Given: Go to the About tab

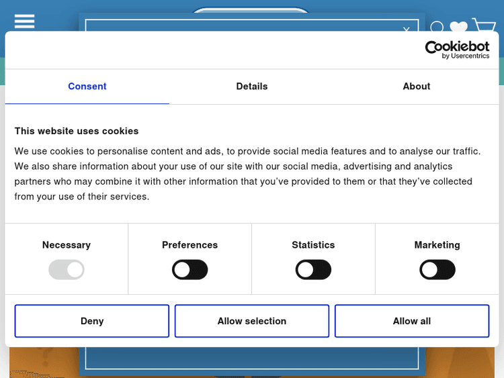Looking at the screenshot, I should click(416, 87).
